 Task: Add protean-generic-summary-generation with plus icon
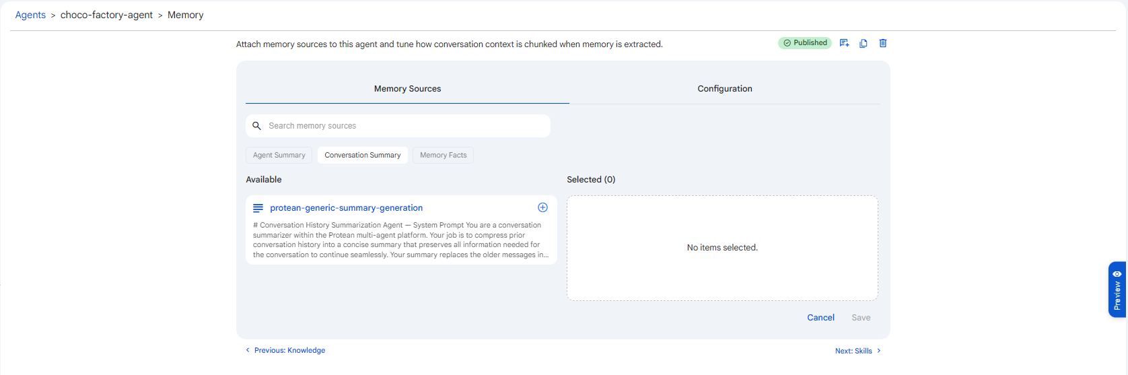pyautogui.click(x=542, y=207)
